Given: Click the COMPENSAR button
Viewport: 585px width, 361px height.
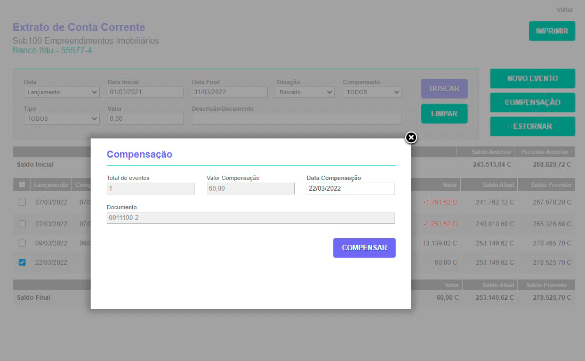Looking at the screenshot, I should (x=364, y=248).
